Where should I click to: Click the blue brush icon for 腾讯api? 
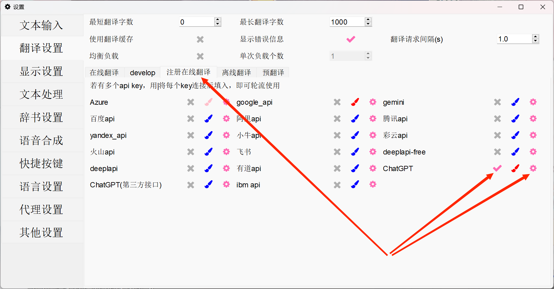coord(515,119)
